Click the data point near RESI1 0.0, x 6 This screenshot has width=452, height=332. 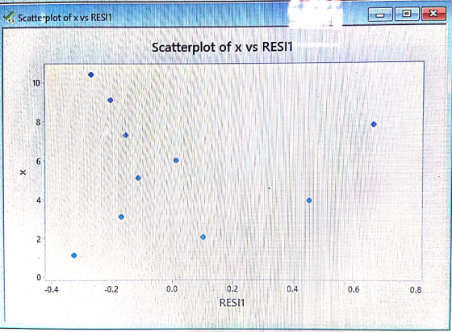click(176, 161)
